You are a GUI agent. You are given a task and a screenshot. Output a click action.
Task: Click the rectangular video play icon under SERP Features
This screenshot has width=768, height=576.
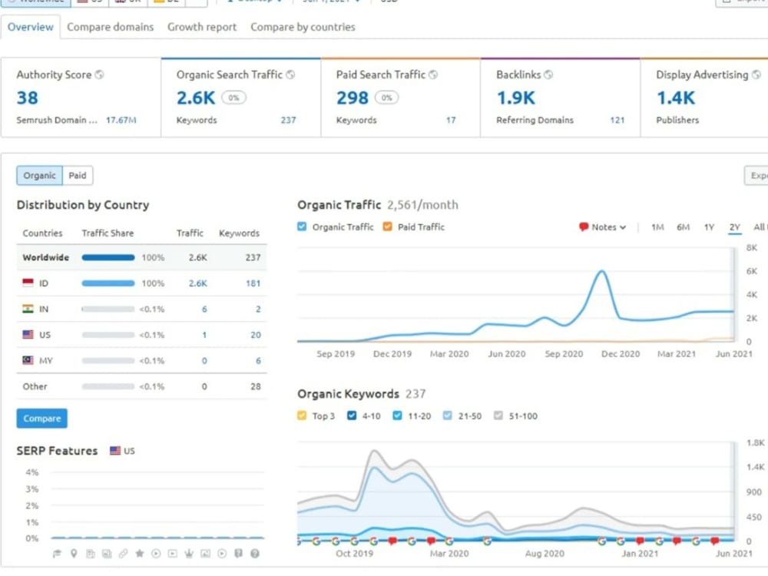172,554
